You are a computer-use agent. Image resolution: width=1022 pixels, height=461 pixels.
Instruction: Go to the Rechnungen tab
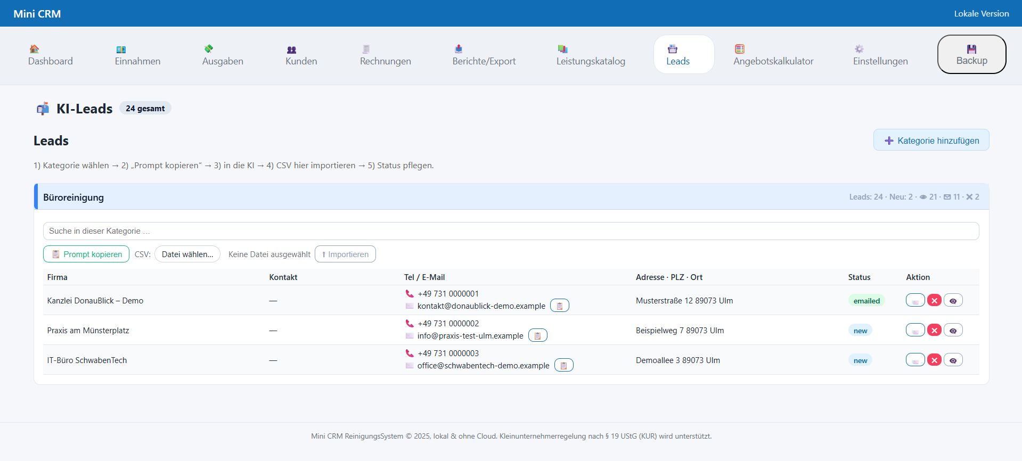point(385,55)
